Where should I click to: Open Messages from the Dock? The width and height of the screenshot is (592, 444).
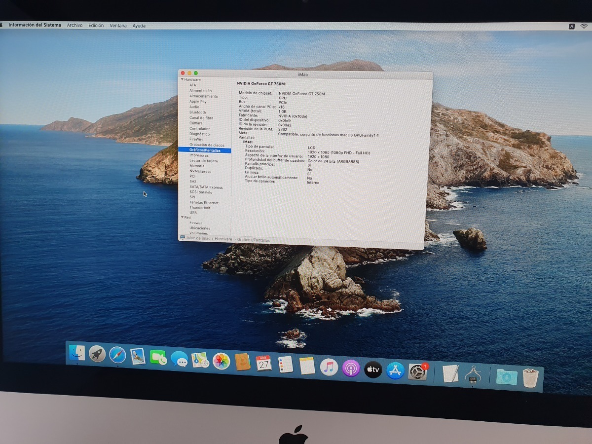(x=180, y=359)
